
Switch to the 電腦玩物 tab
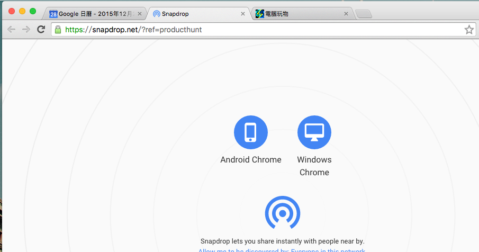[x=302, y=14]
